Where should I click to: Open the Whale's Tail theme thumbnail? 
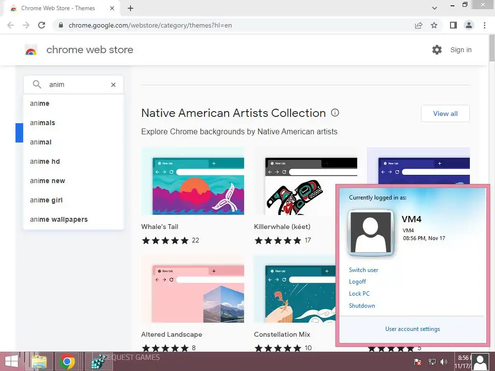click(x=192, y=182)
